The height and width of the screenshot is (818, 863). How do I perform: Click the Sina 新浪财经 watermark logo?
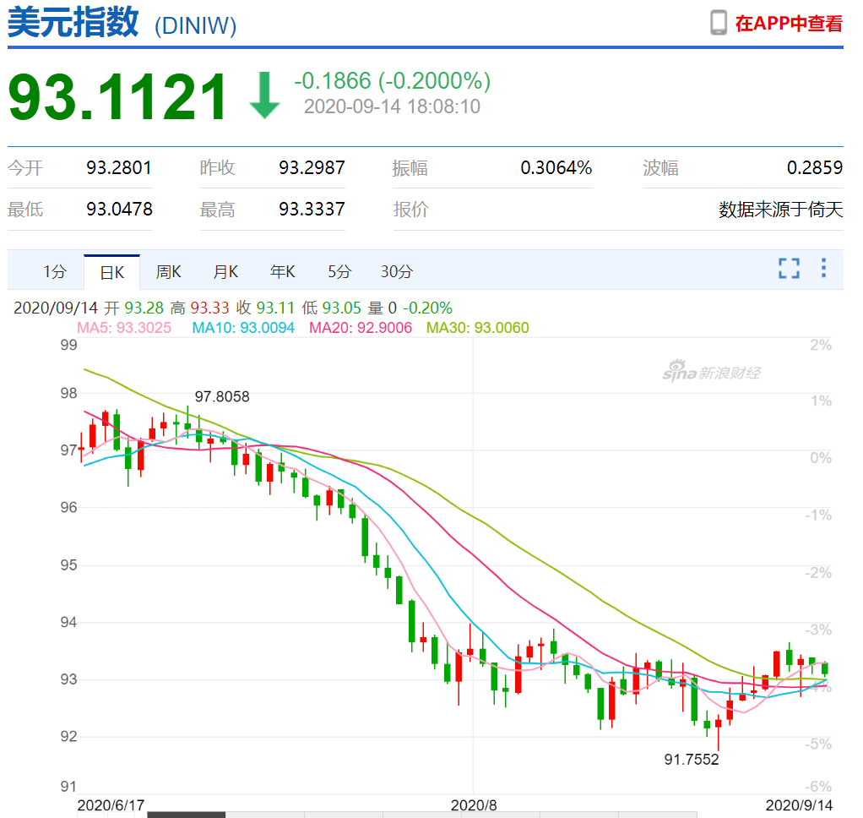click(711, 370)
